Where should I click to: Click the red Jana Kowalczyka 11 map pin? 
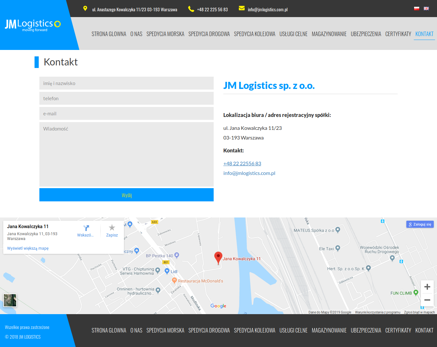pos(218,258)
